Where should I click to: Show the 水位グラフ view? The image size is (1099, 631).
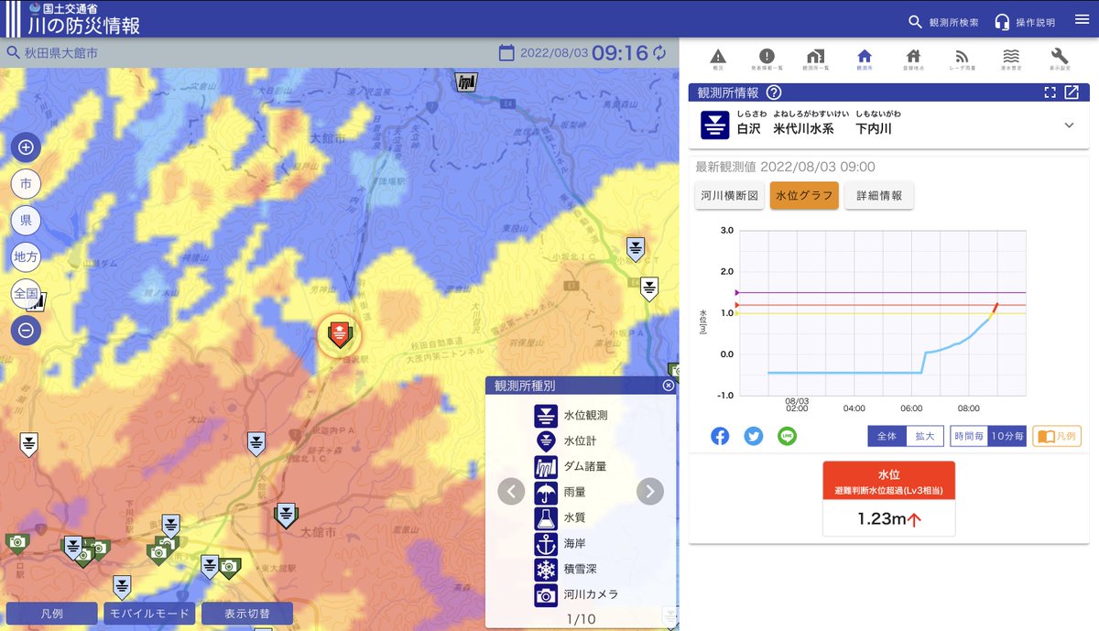pyautogui.click(x=804, y=196)
